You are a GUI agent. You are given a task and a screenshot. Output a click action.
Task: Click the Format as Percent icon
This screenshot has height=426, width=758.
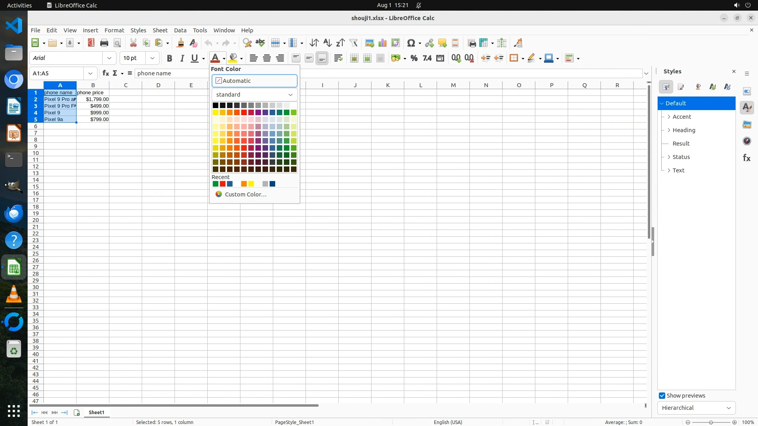pyautogui.click(x=414, y=58)
